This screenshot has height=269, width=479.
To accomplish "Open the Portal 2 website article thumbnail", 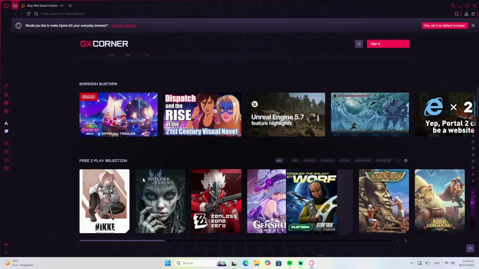I will click(x=445, y=114).
